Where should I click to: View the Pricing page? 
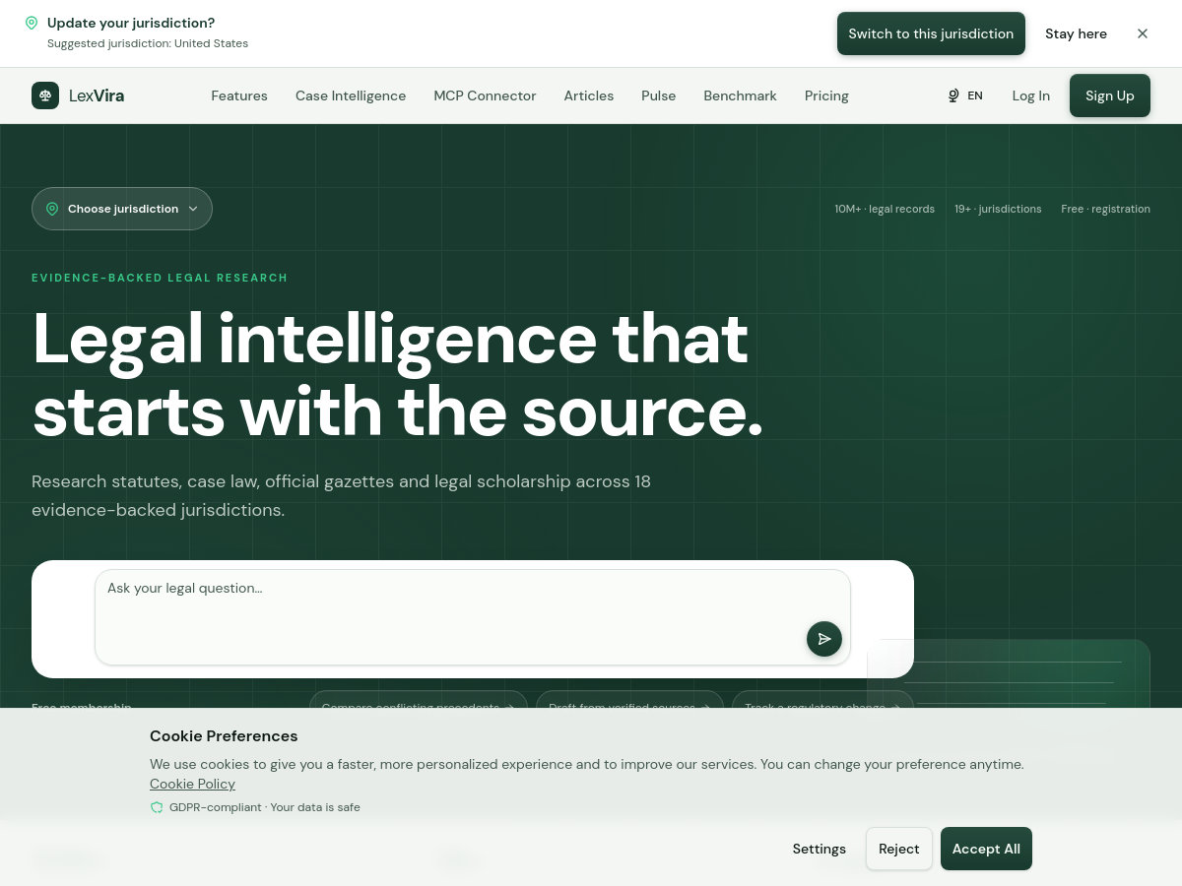tap(826, 95)
